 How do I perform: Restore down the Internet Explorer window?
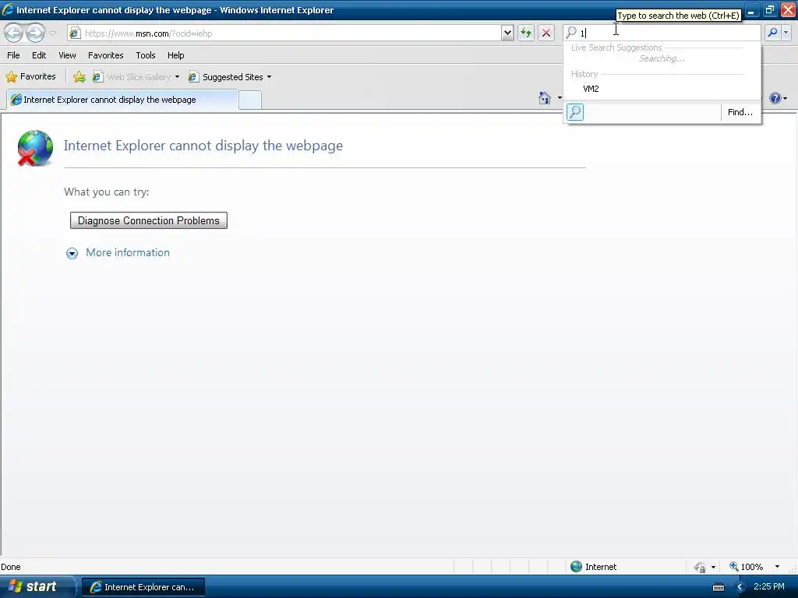pos(769,9)
